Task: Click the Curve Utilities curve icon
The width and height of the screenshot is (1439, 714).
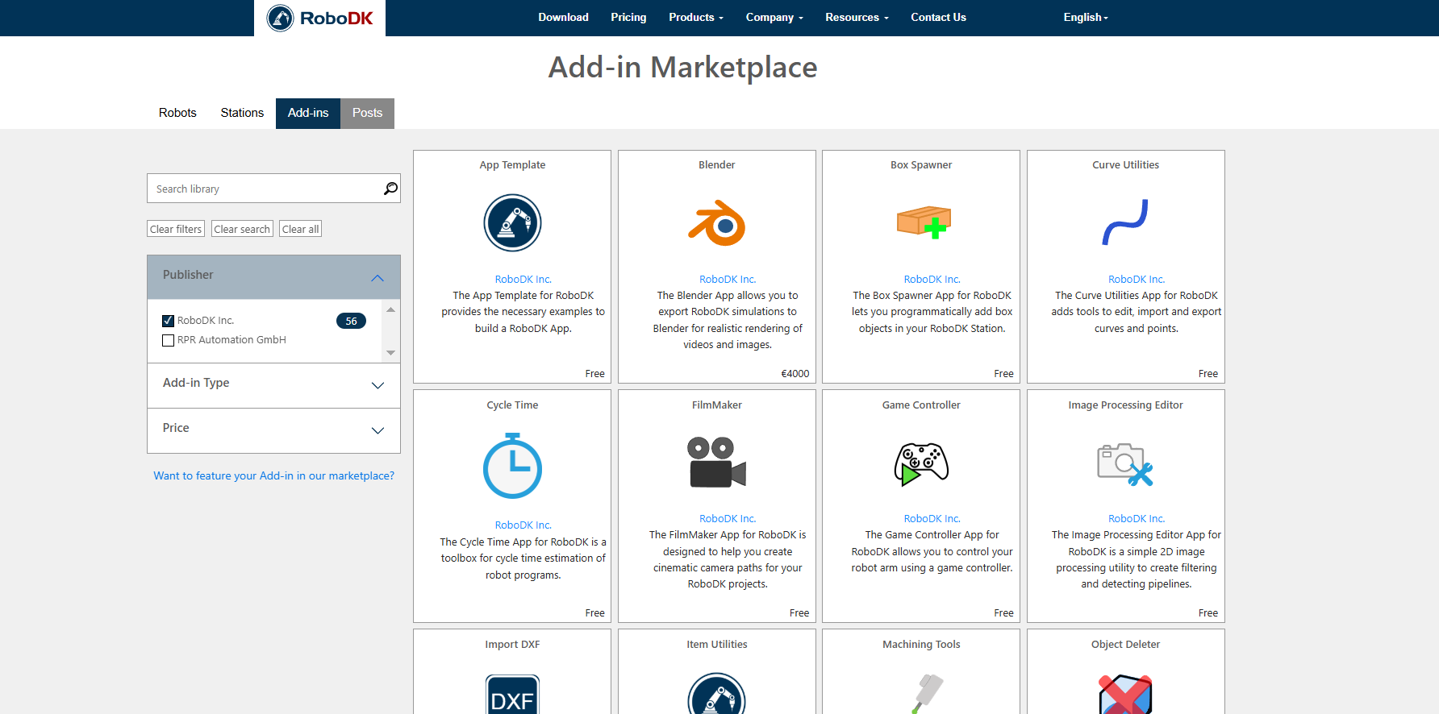Action: [x=1125, y=222]
